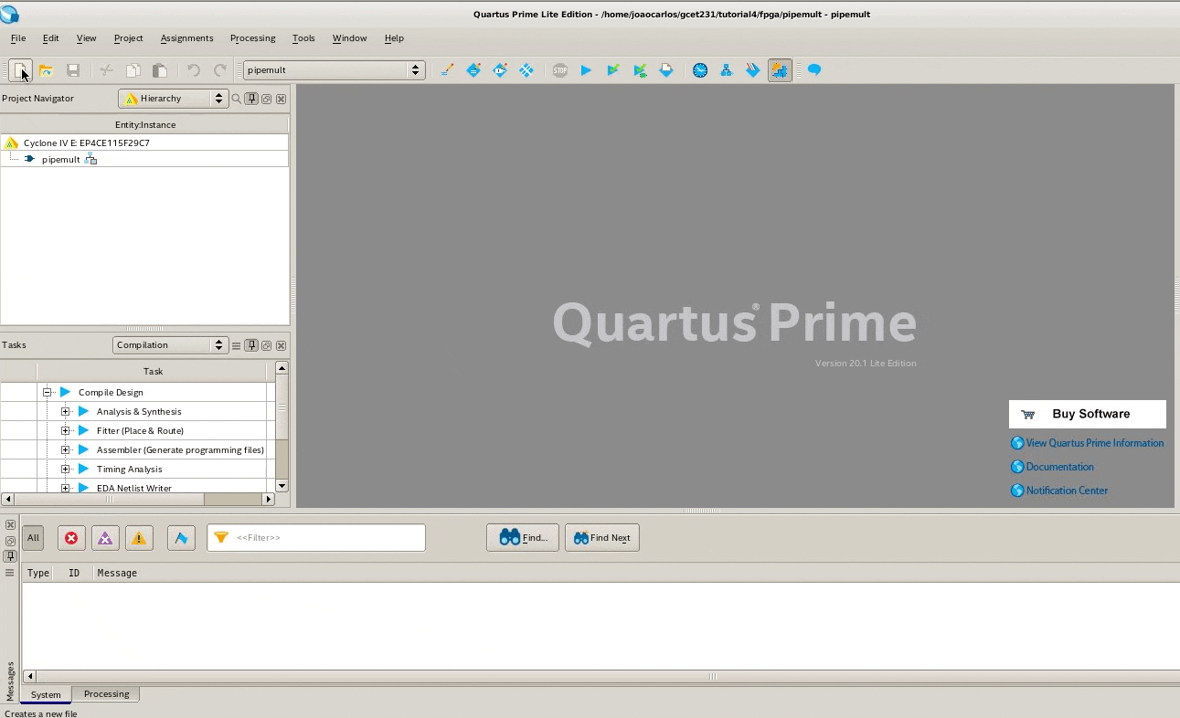This screenshot has width=1180, height=718.
Task: Open the Compilation tasks dropdown
Action: click(170, 345)
